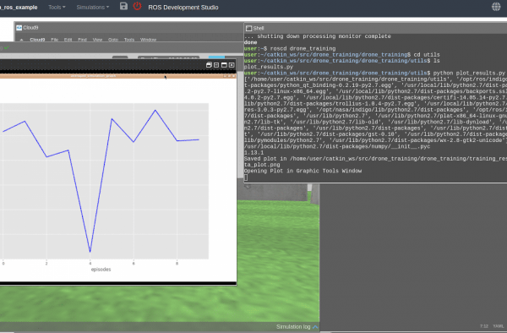Screen dimensions: 507x333
Task: Click the cascade windows icon in graph toolbar
Action: (x=209, y=65)
